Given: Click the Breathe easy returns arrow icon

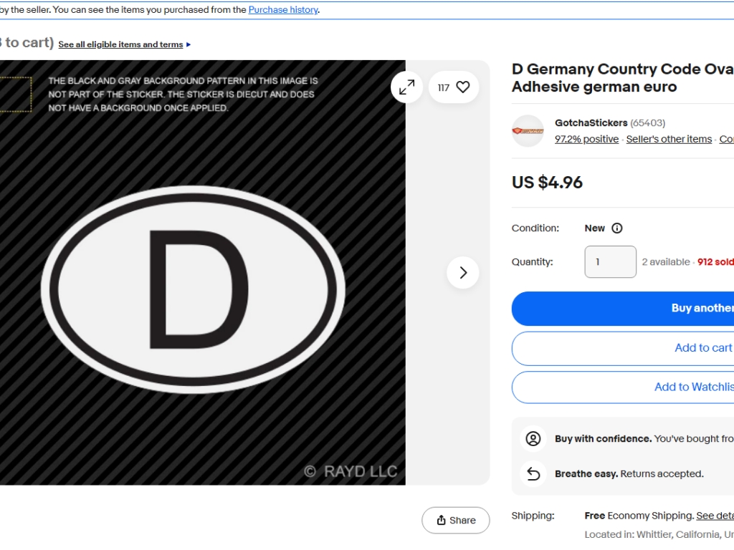Looking at the screenshot, I should click(533, 473).
